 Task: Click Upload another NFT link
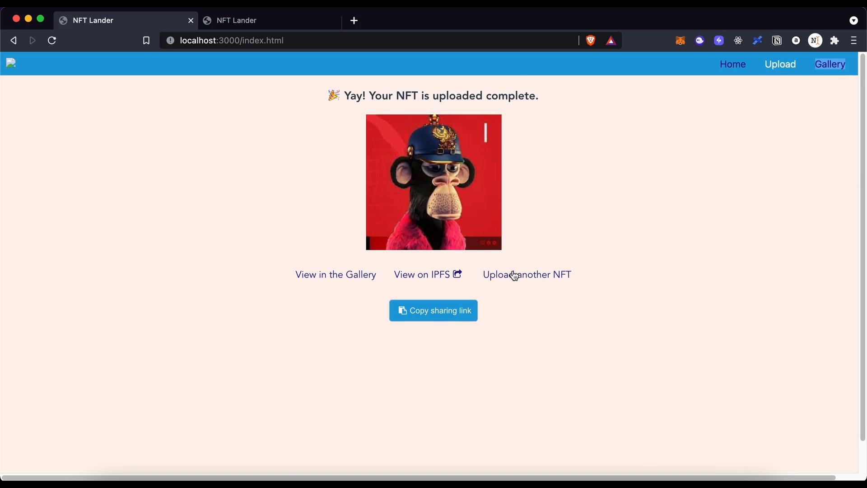click(527, 275)
